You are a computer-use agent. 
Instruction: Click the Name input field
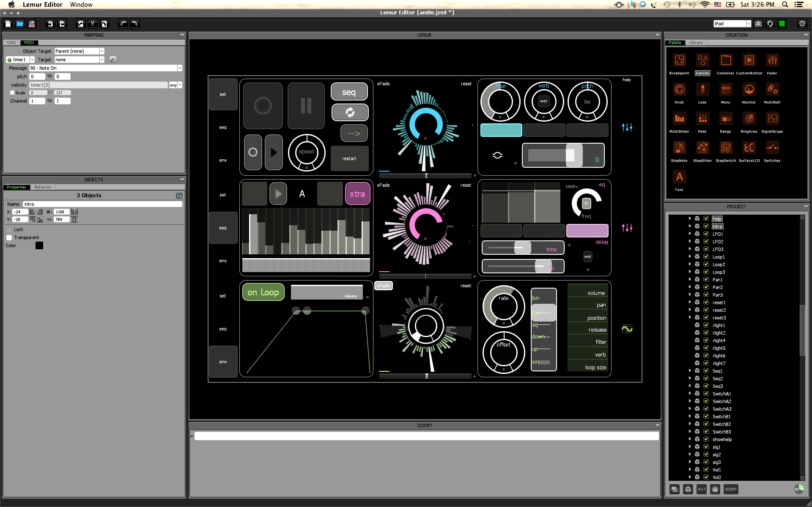pyautogui.click(x=102, y=204)
